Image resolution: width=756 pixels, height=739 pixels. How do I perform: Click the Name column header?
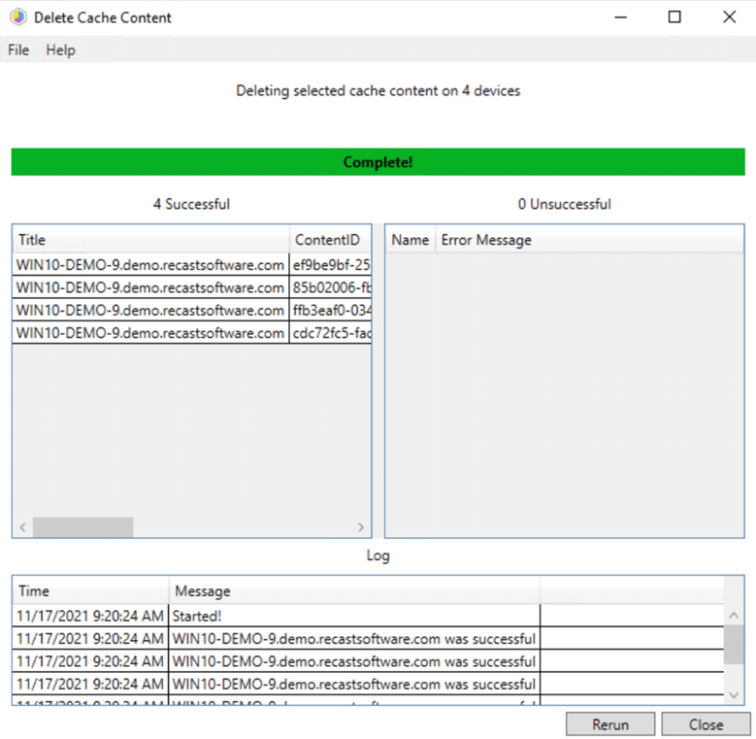[410, 240]
